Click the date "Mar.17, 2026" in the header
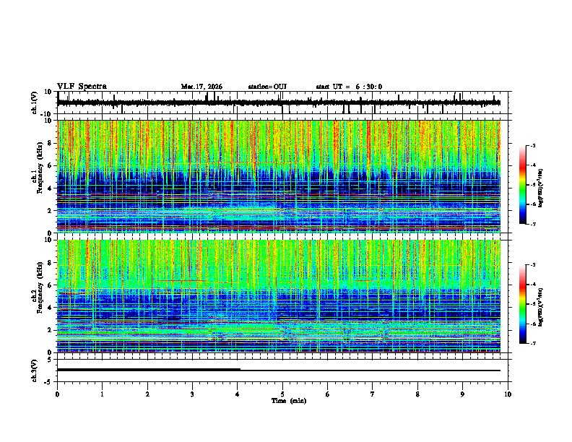The height and width of the screenshot is (442, 572). click(201, 87)
